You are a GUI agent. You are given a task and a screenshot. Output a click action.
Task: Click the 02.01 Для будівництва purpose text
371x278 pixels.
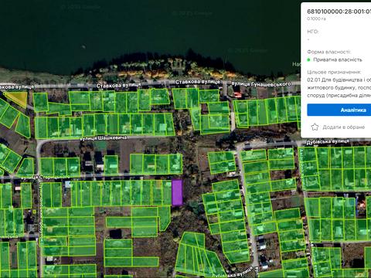tap(339, 80)
